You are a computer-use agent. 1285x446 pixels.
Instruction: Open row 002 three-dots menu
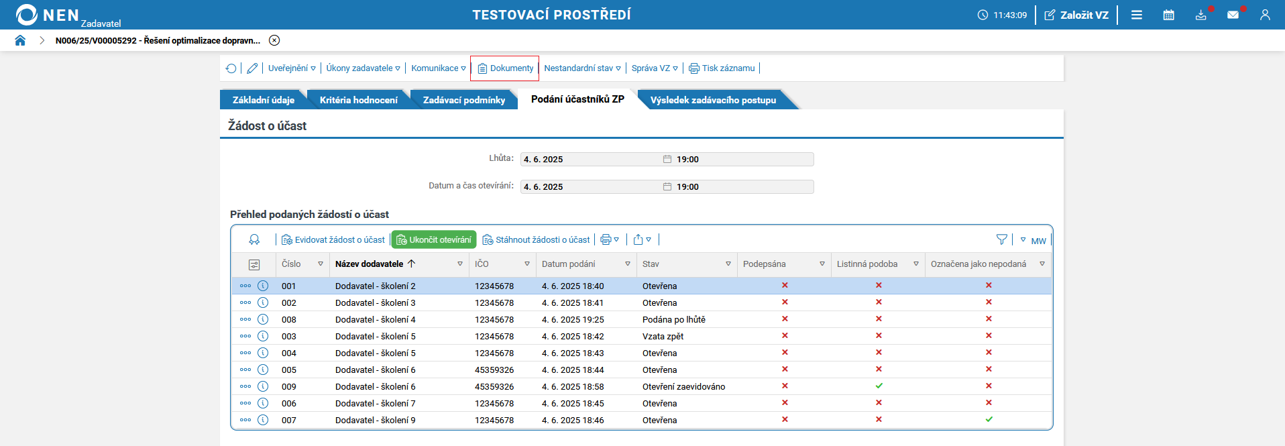[x=245, y=302]
